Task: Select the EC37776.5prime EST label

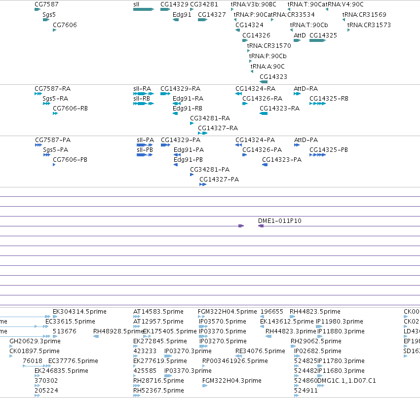Action: point(73,361)
